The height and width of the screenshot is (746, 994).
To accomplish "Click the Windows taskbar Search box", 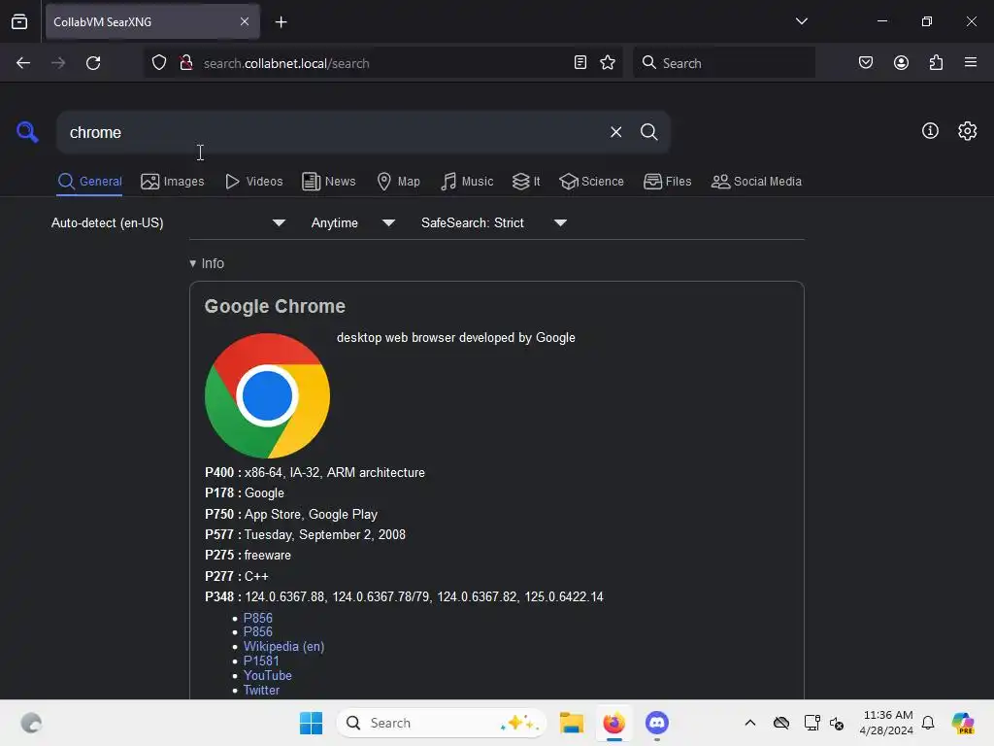I will click(442, 723).
